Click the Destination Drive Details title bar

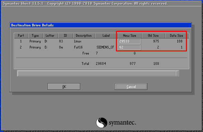pyautogui.click(x=100, y=25)
